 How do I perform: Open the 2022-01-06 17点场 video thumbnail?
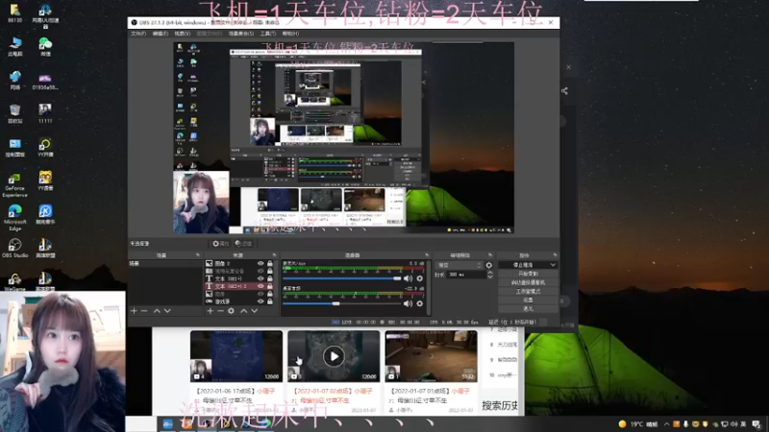[x=236, y=356]
